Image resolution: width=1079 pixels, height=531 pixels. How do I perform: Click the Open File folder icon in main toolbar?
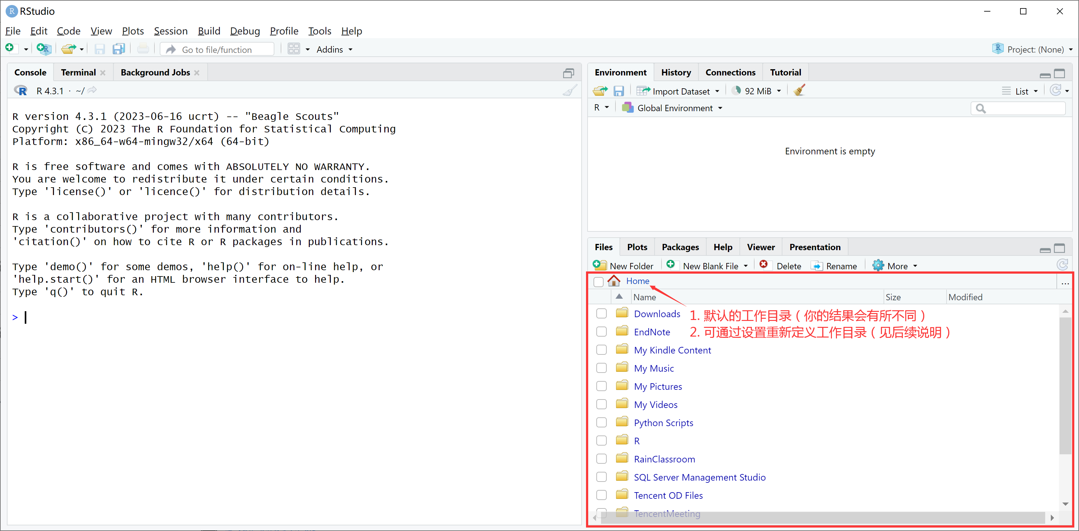(x=69, y=49)
